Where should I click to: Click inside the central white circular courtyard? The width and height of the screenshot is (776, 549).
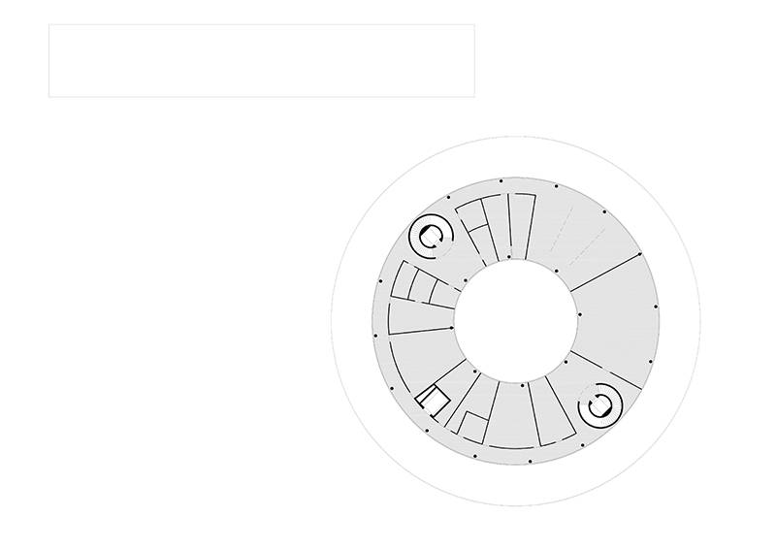tap(515, 321)
